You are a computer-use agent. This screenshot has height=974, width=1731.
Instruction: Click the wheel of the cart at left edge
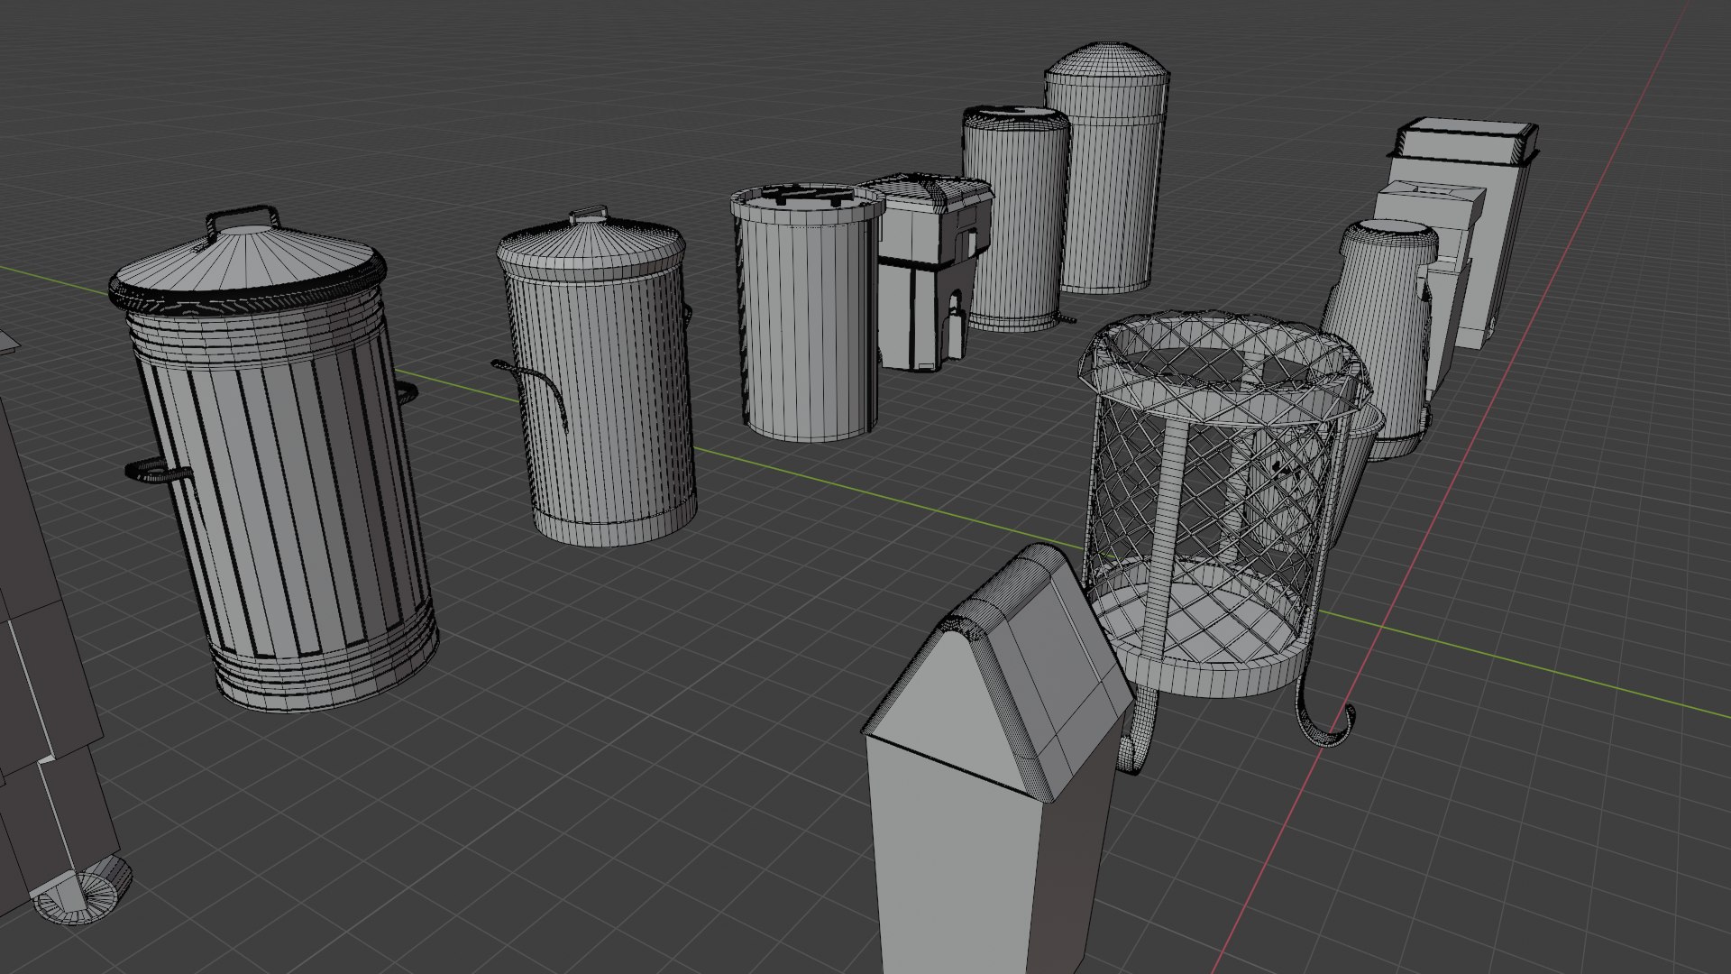pyautogui.click(x=81, y=891)
